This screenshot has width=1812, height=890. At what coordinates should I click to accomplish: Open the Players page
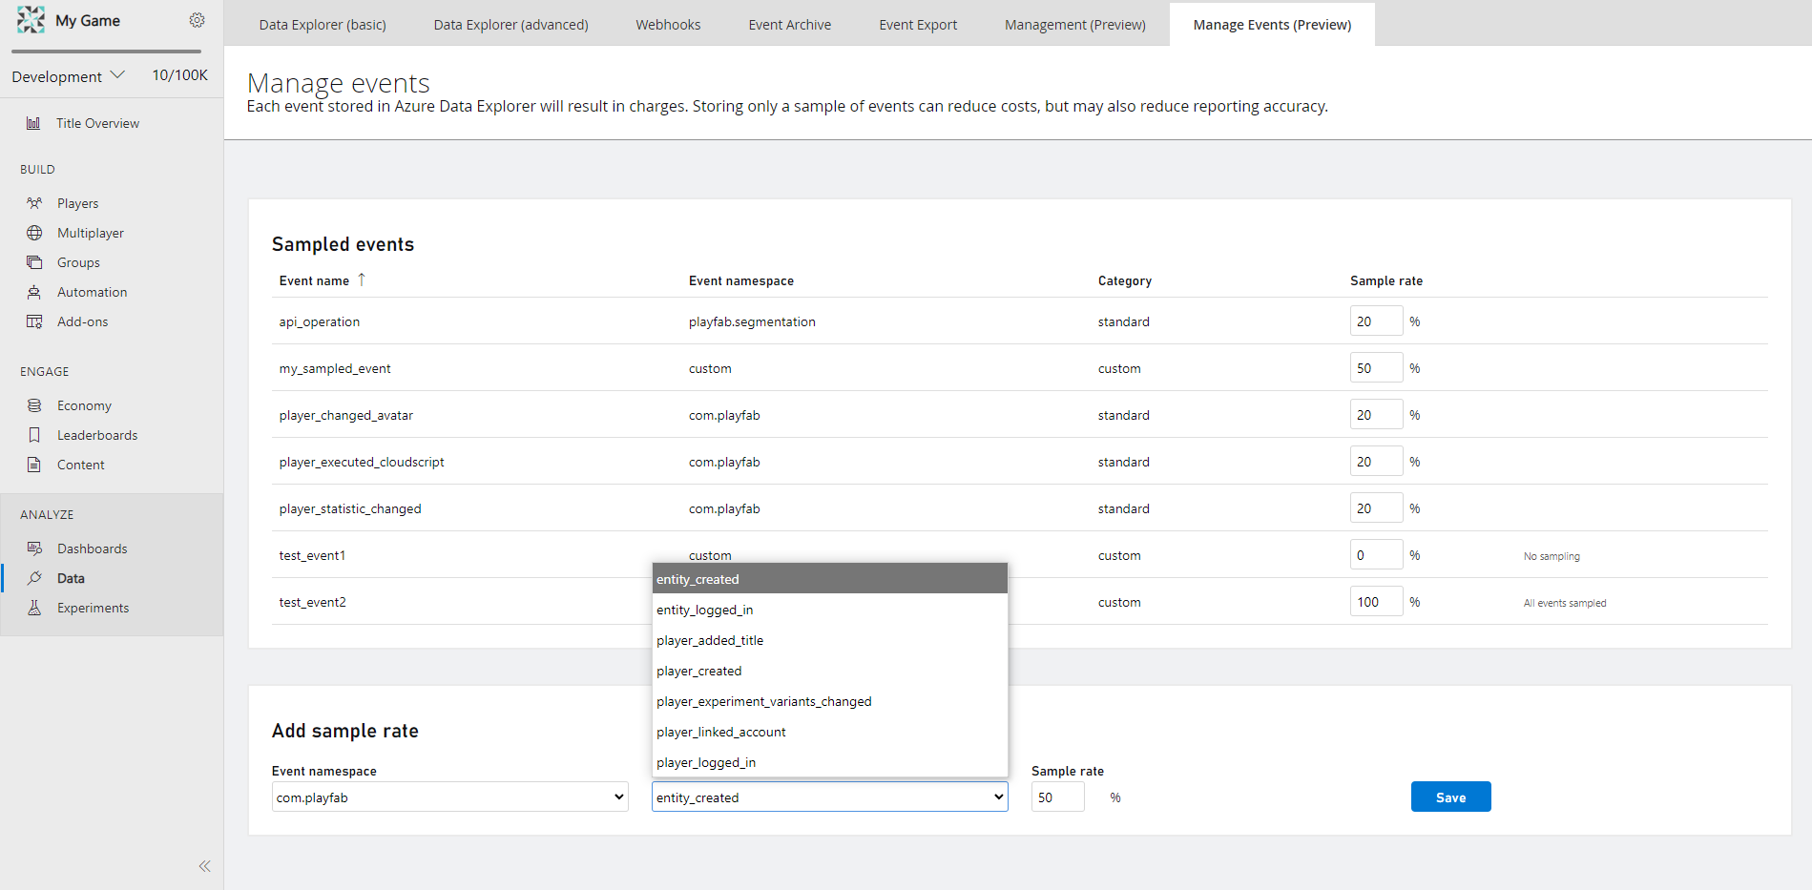point(78,202)
